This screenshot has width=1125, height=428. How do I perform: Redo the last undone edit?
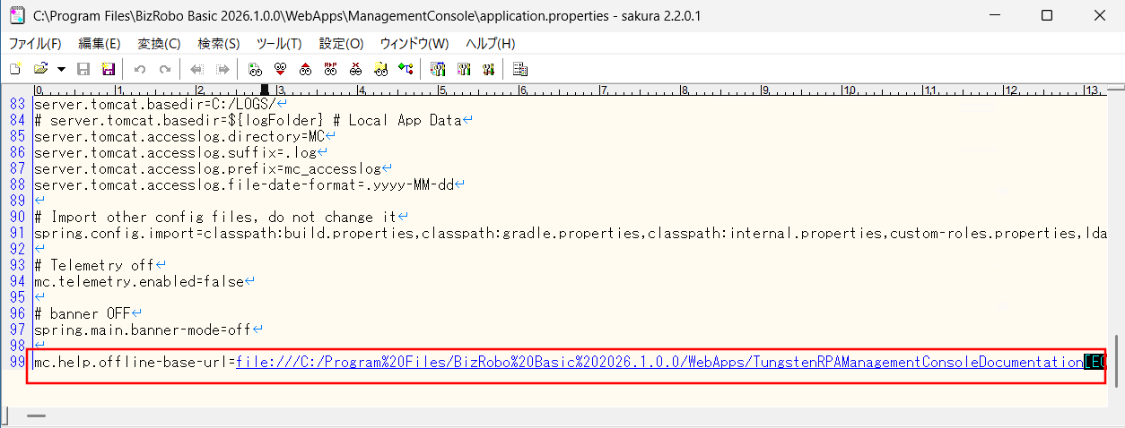[165, 69]
